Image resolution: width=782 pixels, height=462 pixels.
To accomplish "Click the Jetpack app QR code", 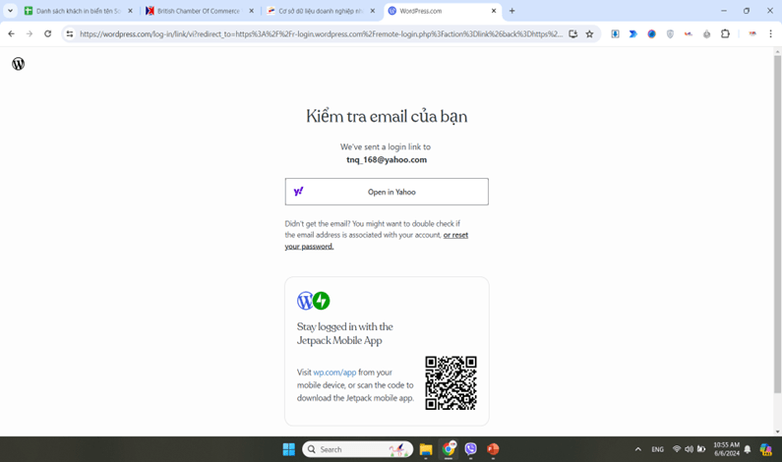I will 451,382.
